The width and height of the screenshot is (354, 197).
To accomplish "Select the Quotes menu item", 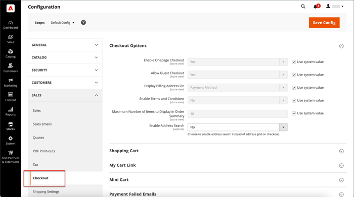I will tap(38, 138).
